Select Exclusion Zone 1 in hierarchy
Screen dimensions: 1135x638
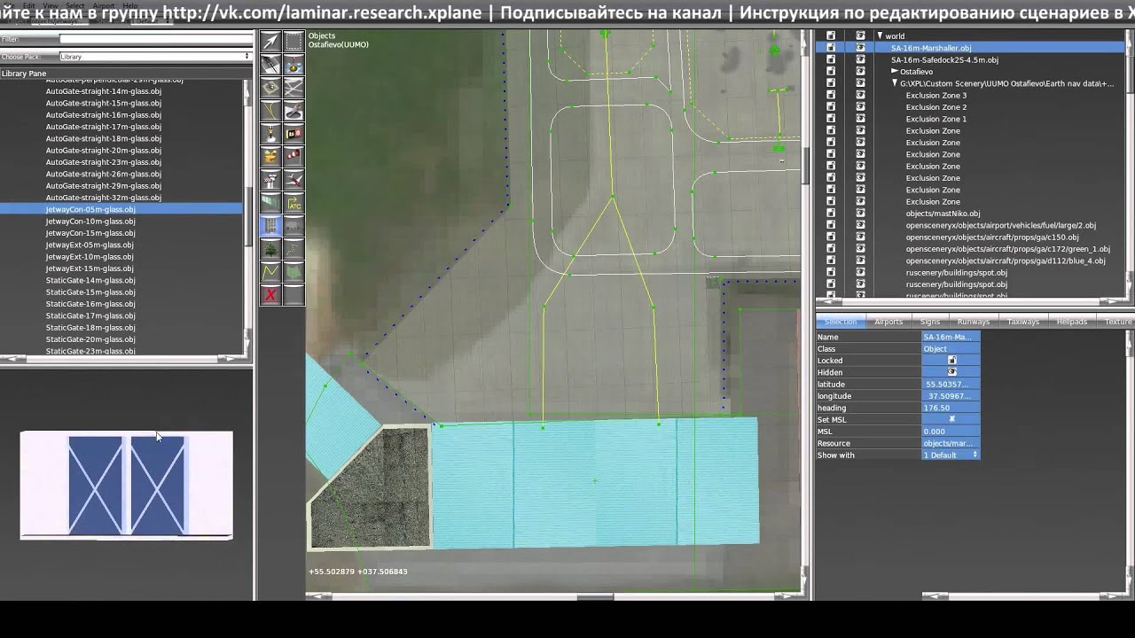tap(936, 119)
